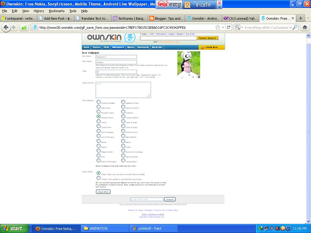311x233 pixels.
Task: Click the green signal bars icon in toolbar
Action: click(x=24, y=27)
